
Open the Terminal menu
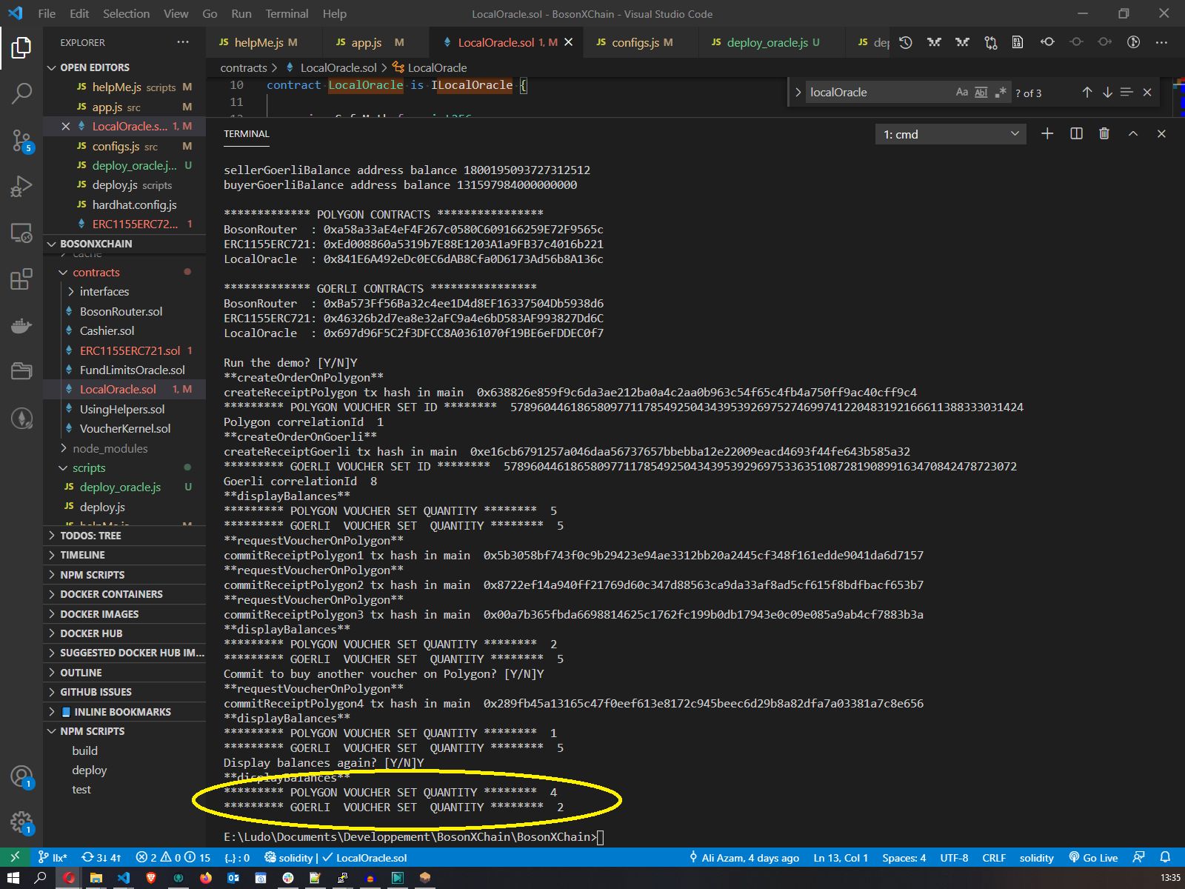tap(287, 13)
